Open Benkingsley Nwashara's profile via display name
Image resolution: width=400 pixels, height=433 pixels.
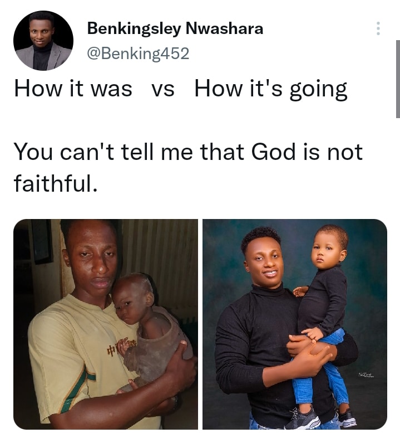(x=175, y=28)
